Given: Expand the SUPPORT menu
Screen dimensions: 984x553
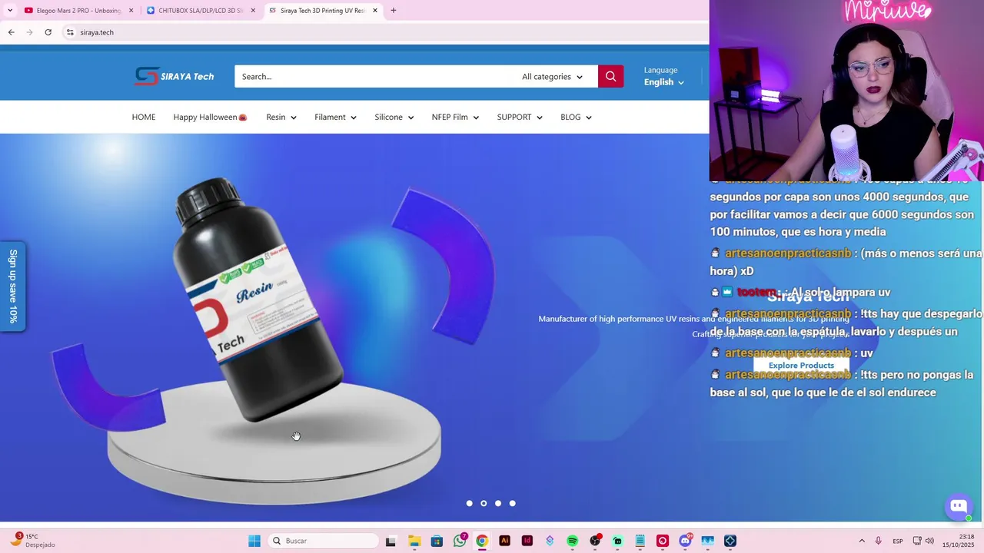Looking at the screenshot, I should (520, 117).
